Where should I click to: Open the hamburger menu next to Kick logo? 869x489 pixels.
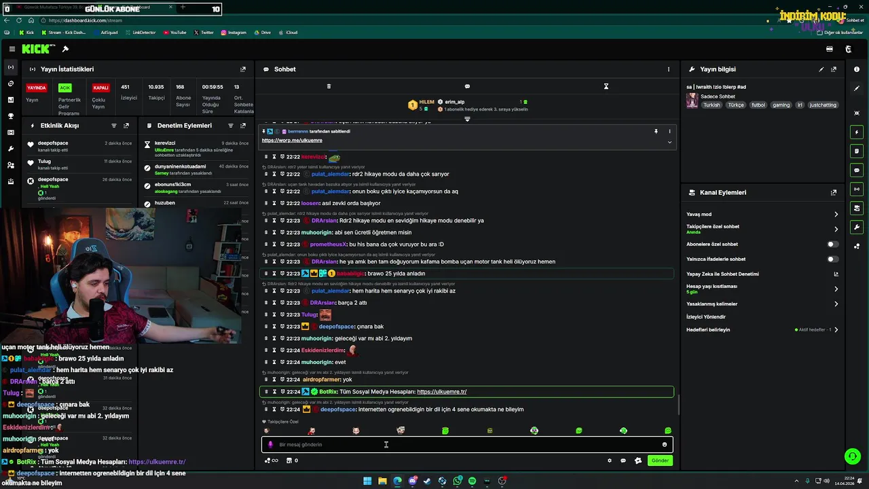coord(12,49)
